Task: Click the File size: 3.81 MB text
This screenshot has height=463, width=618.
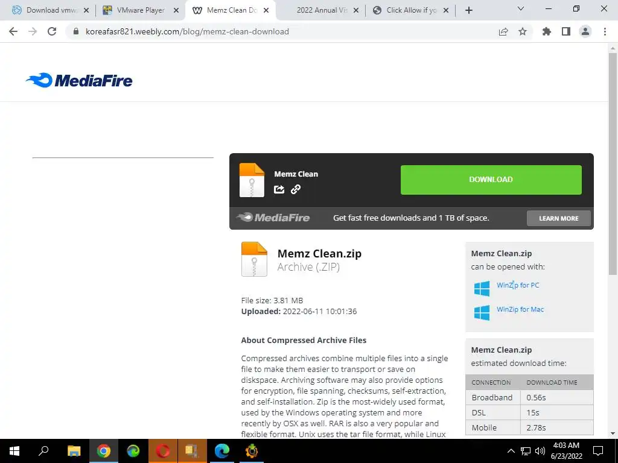Action: tap(272, 300)
